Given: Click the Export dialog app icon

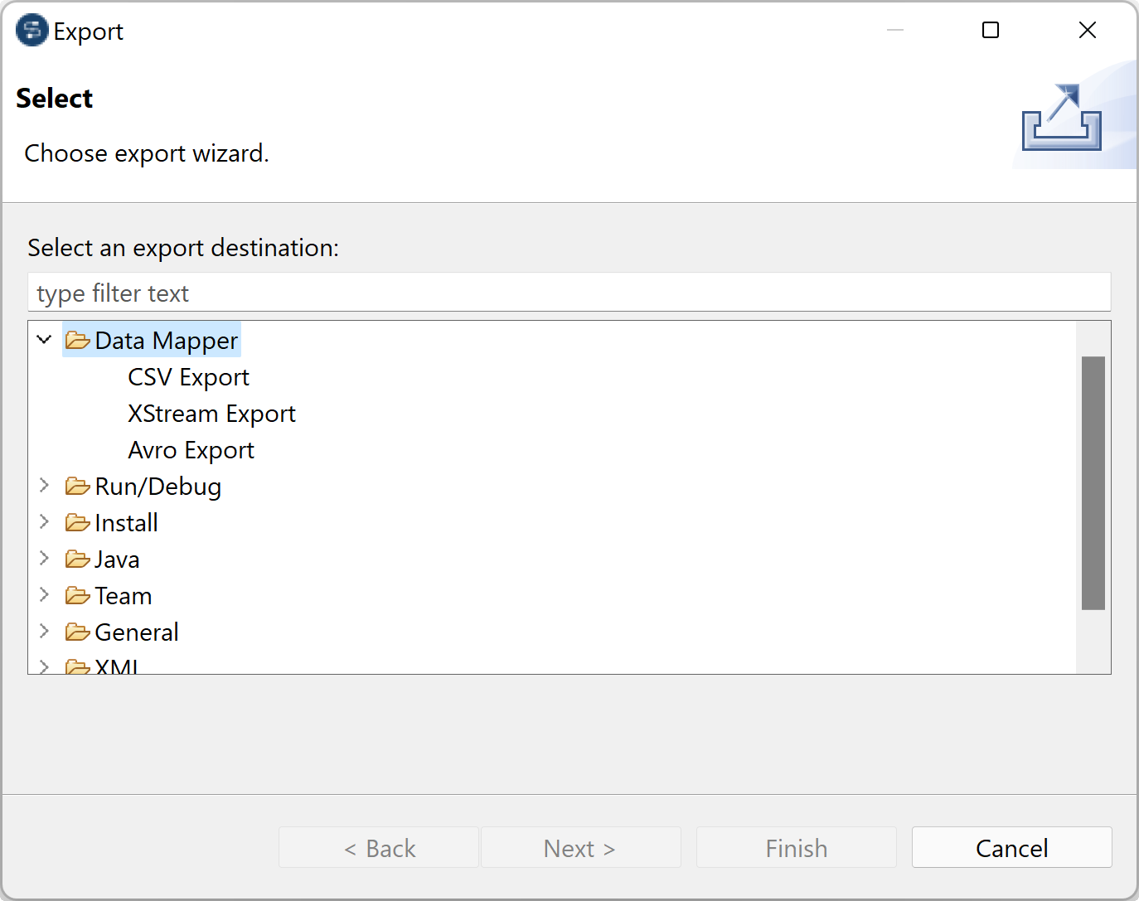Looking at the screenshot, I should coord(32,31).
